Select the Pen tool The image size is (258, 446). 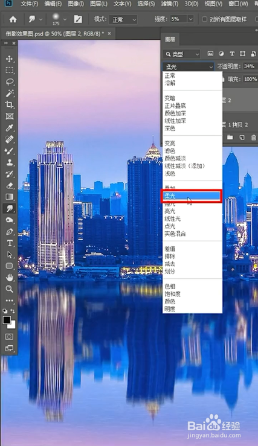pyautogui.click(x=10, y=232)
